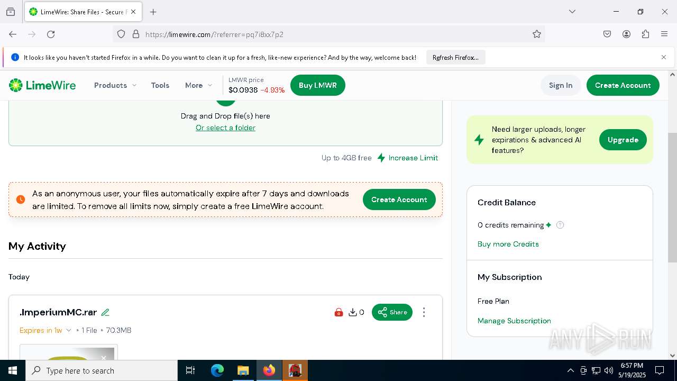Open the Windows Start menu
677x381 pixels.
point(13,370)
